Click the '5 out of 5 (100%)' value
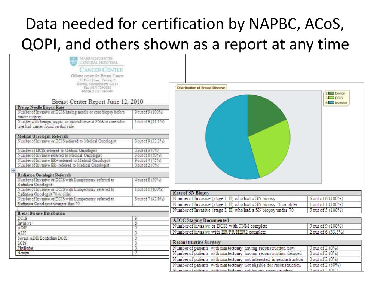The height and width of the screenshot is (287, 383). coord(326,210)
